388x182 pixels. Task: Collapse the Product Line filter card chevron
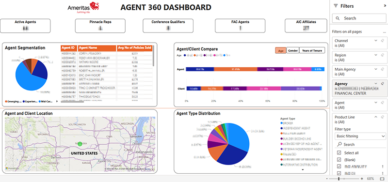(375, 117)
